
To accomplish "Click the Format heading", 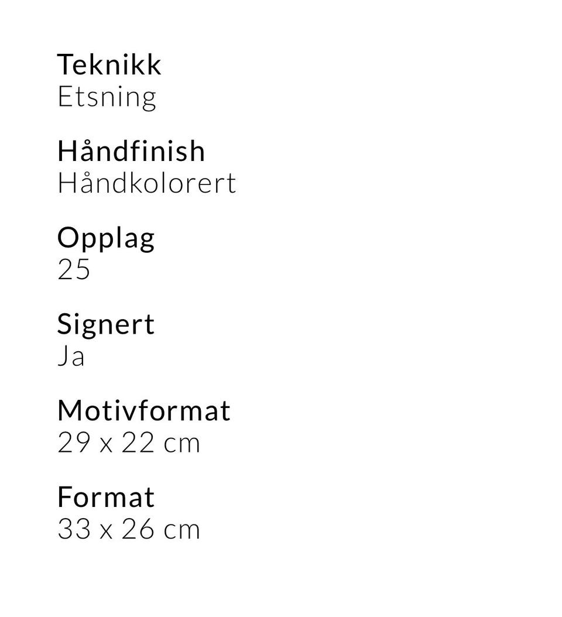I will (x=106, y=497).
